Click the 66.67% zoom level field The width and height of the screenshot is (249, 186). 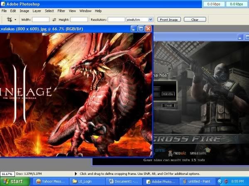pos(7,174)
